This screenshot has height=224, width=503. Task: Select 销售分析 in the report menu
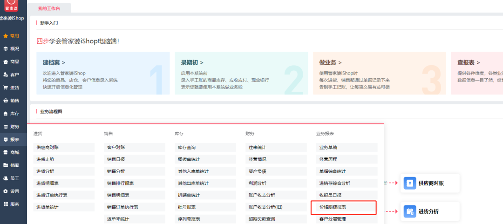click(135, 171)
